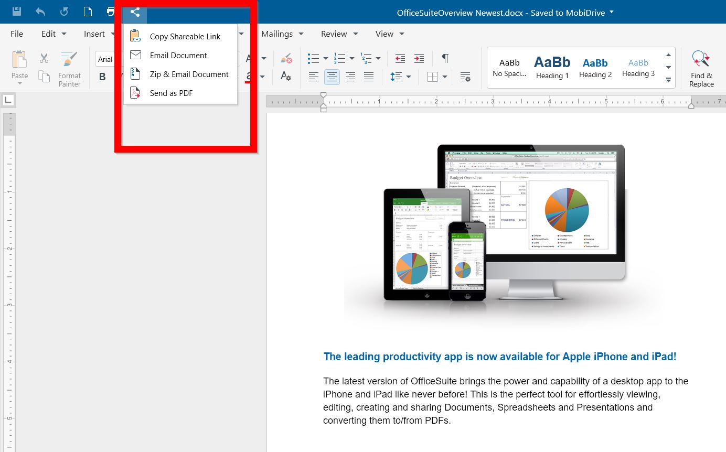Click the font color red underline button
726x452 pixels.
coord(249,77)
